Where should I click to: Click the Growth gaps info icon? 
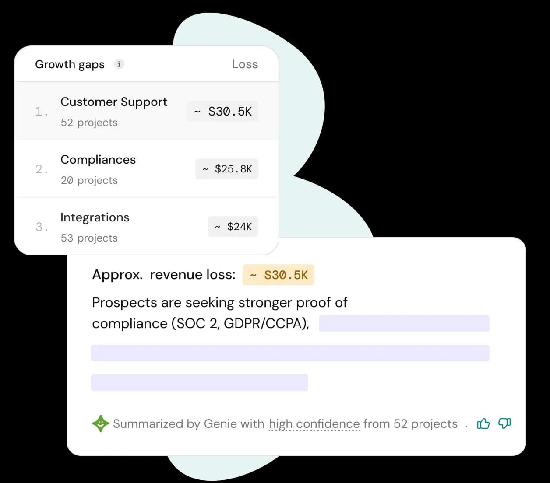coord(119,64)
